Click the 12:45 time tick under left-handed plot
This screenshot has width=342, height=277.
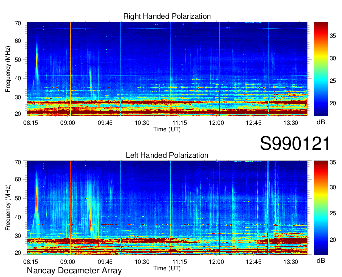(253, 262)
